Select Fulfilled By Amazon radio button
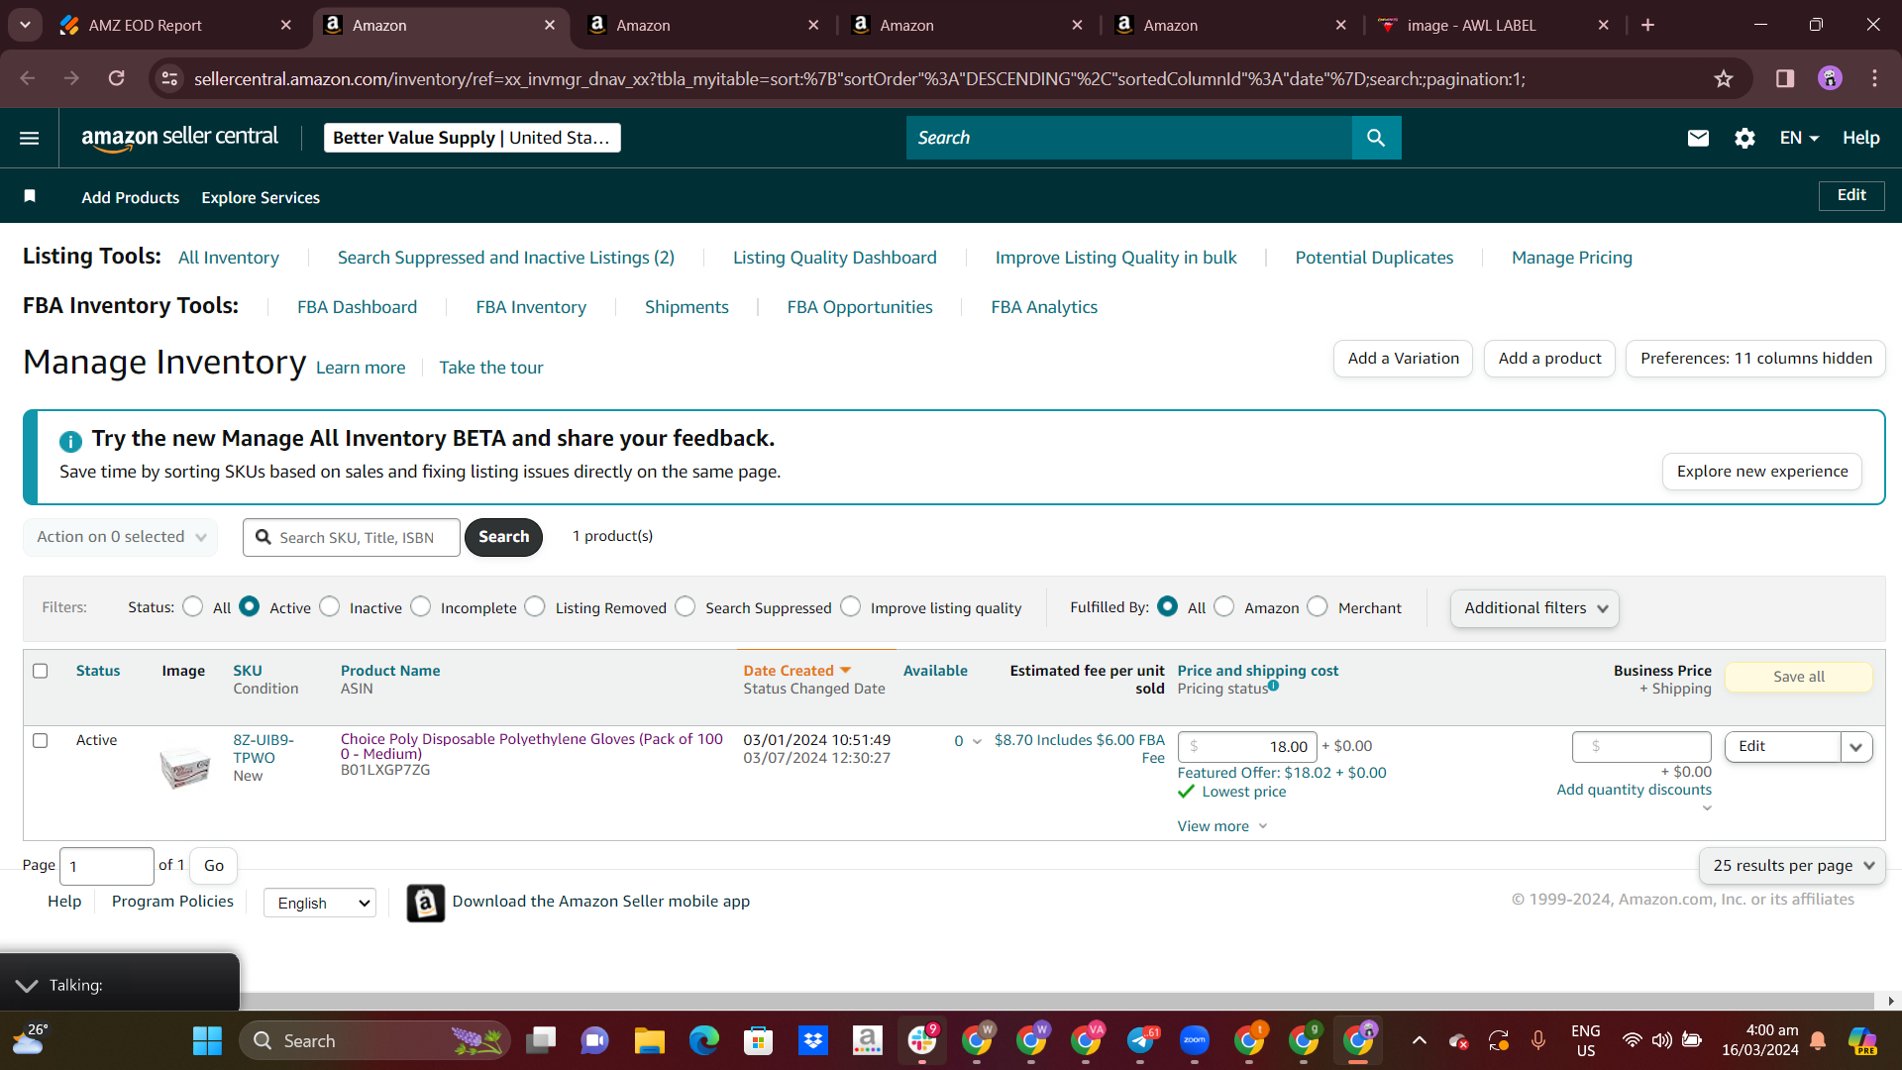 (x=1224, y=606)
